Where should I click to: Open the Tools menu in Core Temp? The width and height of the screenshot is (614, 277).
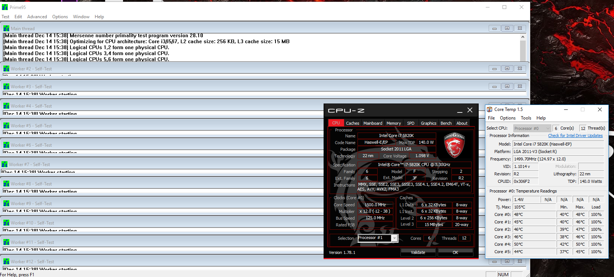click(x=526, y=118)
